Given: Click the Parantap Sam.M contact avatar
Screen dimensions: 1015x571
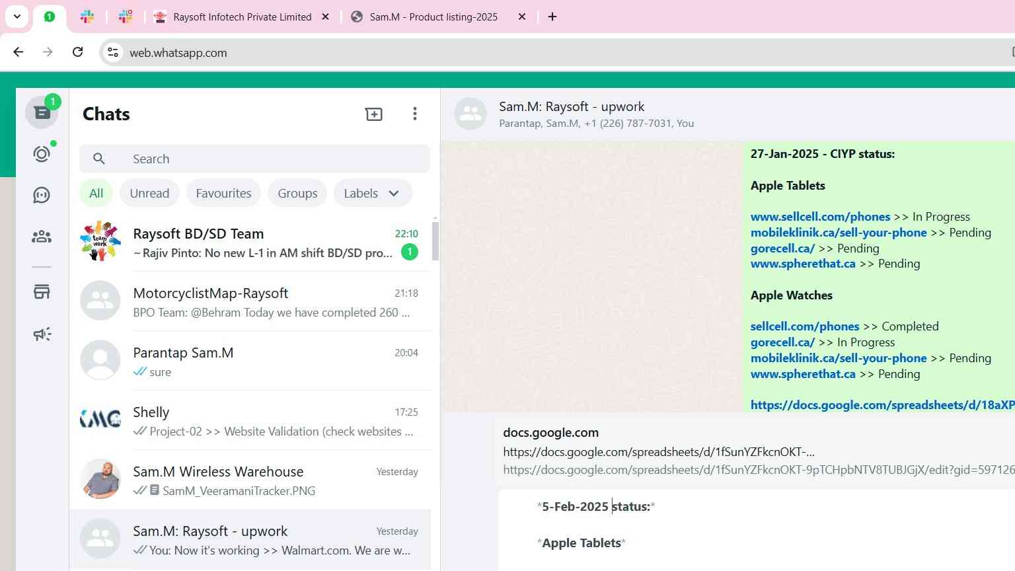Looking at the screenshot, I should (100, 360).
